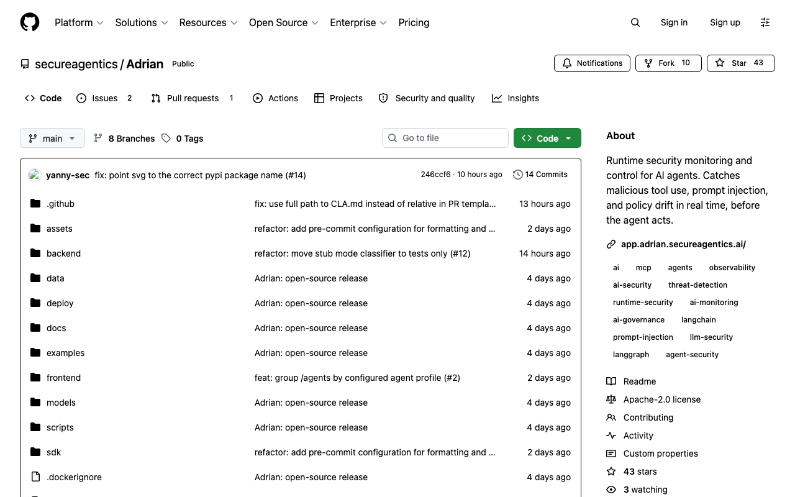This screenshot has height=497, width=795.
Task: Click the Sign in link
Action: pyautogui.click(x=674, y=22)
